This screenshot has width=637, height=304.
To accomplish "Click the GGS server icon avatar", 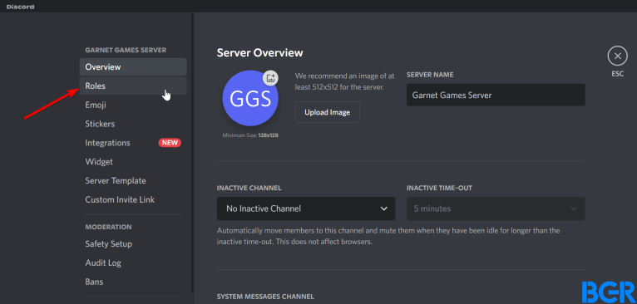I will [250, 98].
